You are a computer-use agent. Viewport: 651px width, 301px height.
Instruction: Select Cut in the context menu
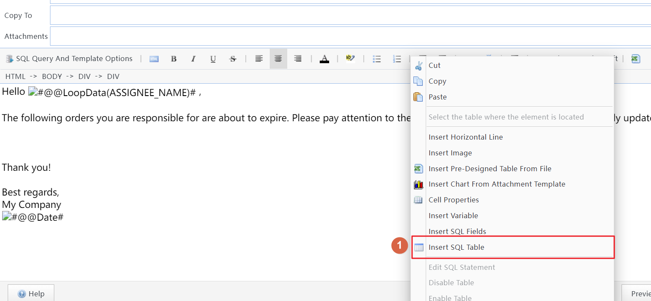pyautogui.click(x=434, y=65)
